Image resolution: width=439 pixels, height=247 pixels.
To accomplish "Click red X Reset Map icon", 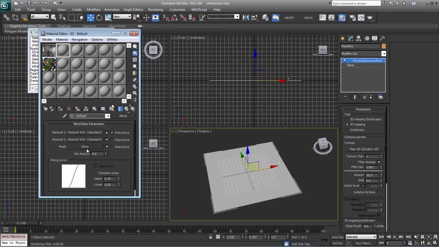I will [x=69, y=108].
